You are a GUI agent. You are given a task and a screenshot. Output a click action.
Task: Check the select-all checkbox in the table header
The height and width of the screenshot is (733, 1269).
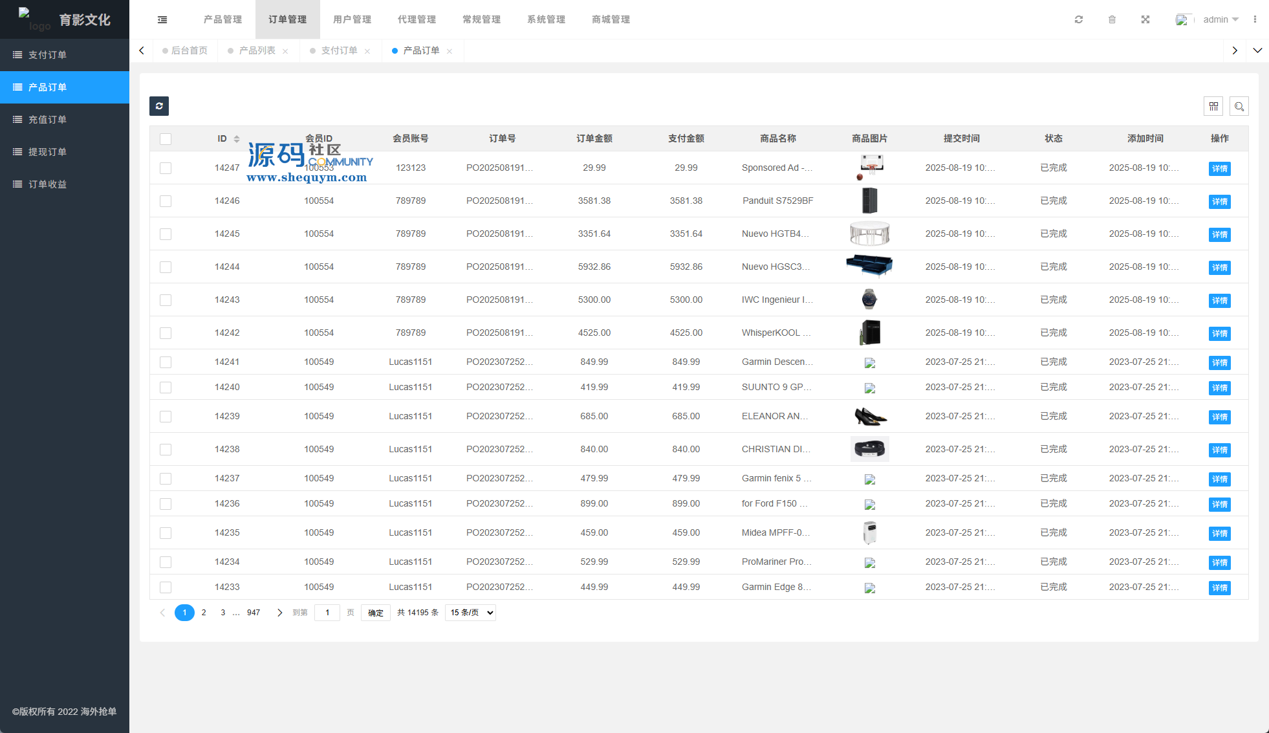(x=166, y=139)
